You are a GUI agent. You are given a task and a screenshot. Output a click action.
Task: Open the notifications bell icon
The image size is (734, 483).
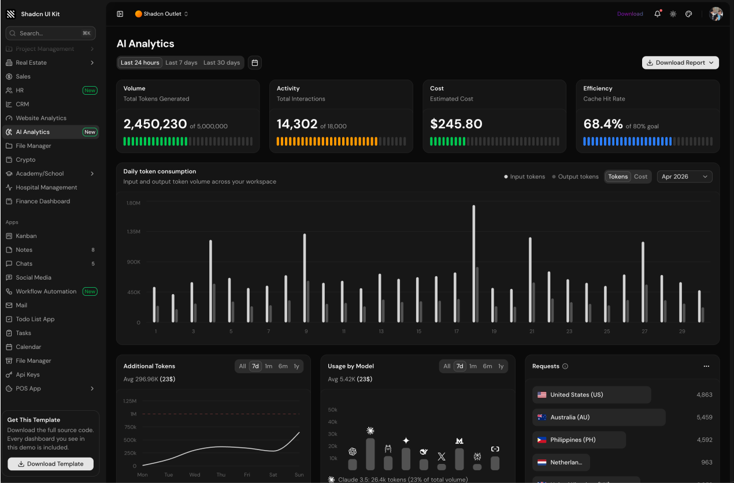coord(658,14)
